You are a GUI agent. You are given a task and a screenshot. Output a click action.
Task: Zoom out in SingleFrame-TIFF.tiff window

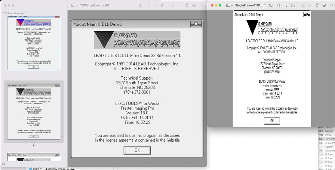coord(278,5)
